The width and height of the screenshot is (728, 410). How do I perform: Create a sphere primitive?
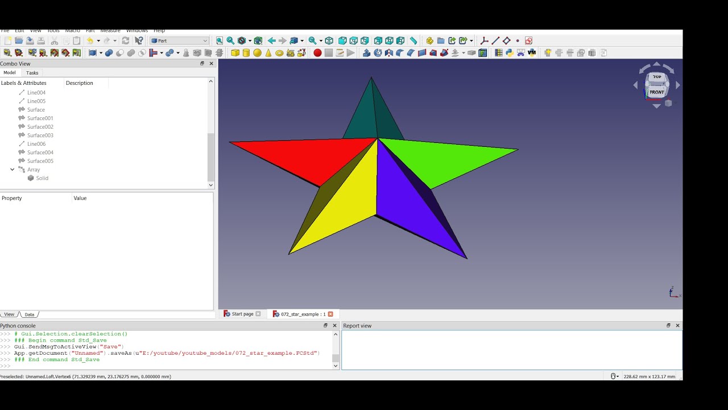click(x=257, y=53)
